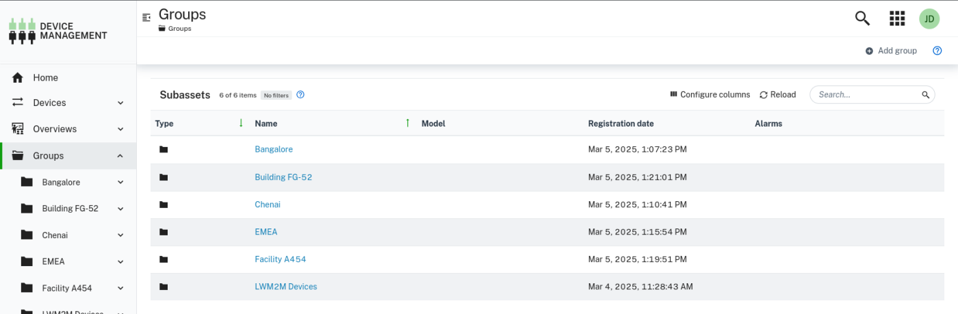Collapse the Groups navigation section
This screenshot has height=314, width=958.
[x=120, y=156]
